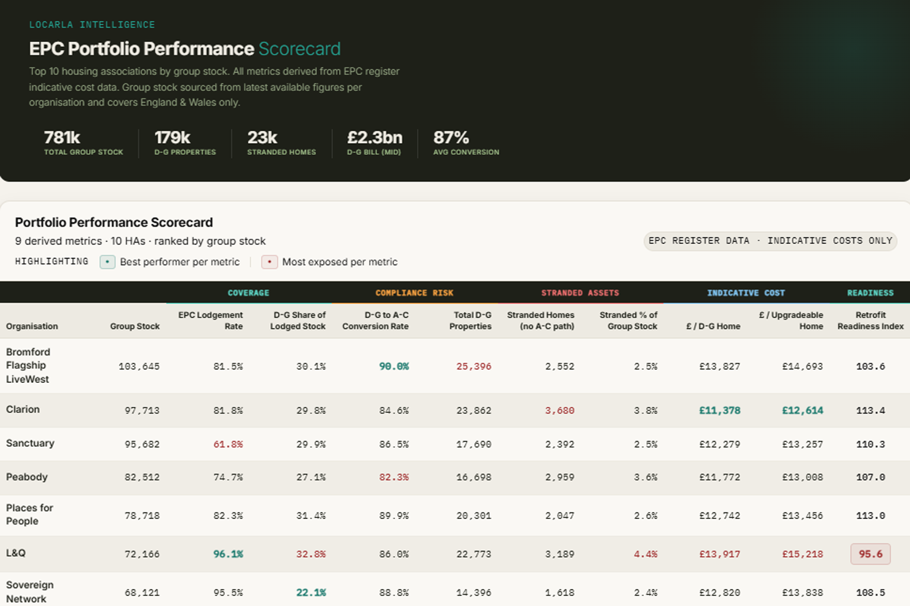Screen dimensions: 910x606
Task: Select the Sovereign Network organisation name
Action: (30, 592)
